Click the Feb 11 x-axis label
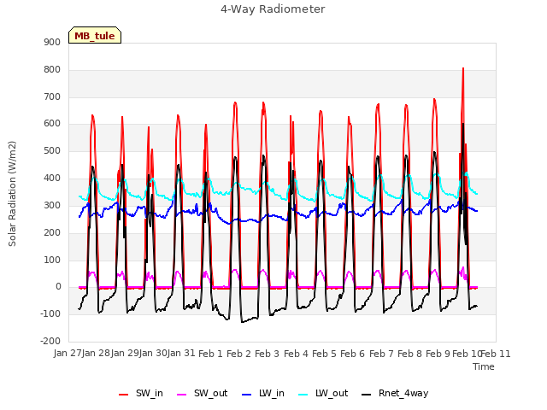This screenshot has height=410, width=547. (x=496, y=354)
